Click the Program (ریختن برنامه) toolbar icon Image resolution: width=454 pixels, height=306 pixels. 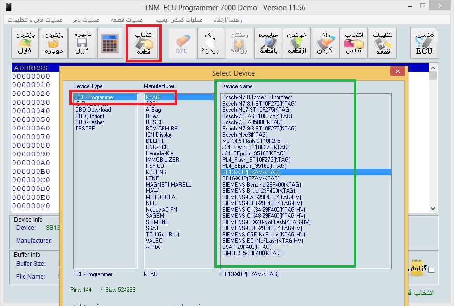(239, 43)
